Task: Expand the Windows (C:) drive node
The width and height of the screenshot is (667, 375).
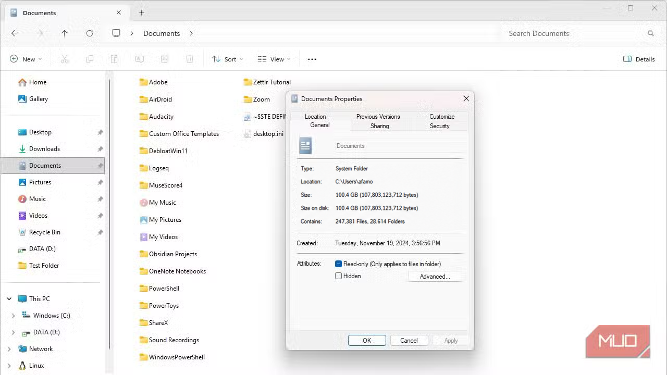Action: [x=14, y=316]
